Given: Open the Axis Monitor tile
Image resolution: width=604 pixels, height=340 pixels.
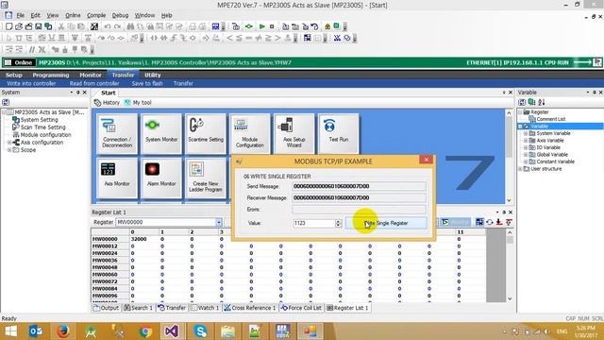Looking at the screenshot, I should [117, 178].
